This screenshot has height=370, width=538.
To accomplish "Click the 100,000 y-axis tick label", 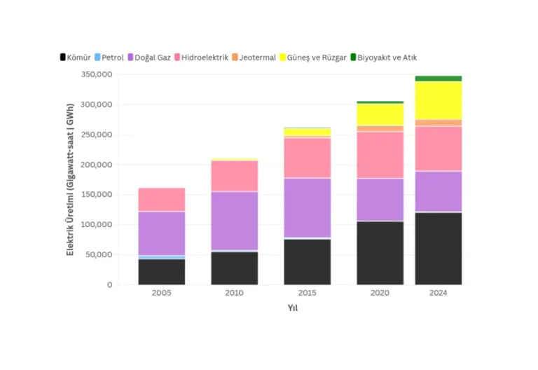I will (x=97, y=225).
